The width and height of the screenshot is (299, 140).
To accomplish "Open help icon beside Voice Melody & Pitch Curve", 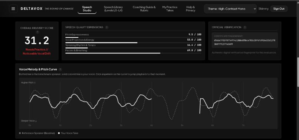I will (60, 69).
